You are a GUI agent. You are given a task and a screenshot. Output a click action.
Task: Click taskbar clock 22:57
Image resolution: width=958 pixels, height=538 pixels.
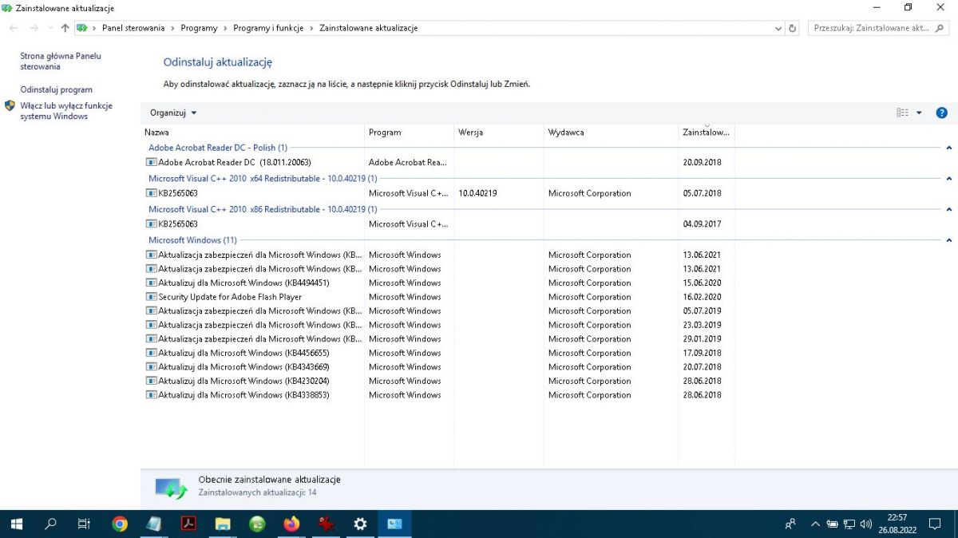(898, 524)
